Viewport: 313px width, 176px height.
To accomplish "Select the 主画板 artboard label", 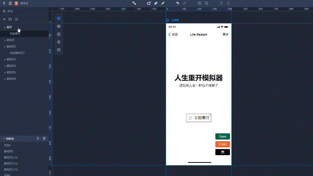I will 175,20.
